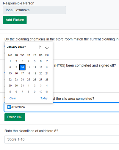Viewport: 119px width, 150px height.
Task: Pick January 17 in the calendar
Action: 22,73
